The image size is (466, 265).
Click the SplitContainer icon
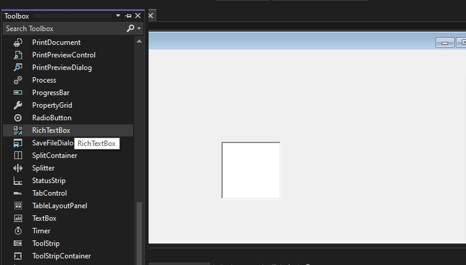[18, 156]
